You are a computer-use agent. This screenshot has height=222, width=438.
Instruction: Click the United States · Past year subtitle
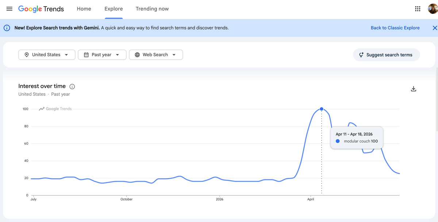(x=44, y=94)
